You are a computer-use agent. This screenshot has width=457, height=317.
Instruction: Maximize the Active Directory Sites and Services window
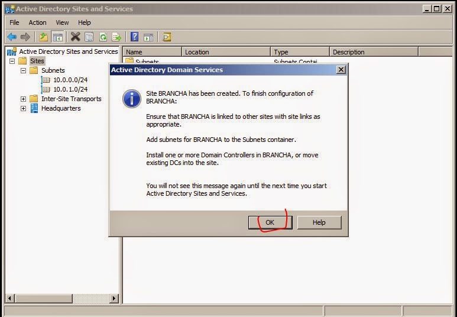[x=436, y=9]
